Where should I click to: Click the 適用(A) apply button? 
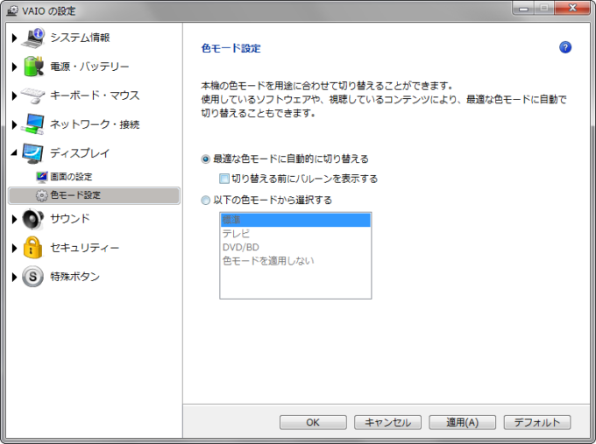[x=462, y=422]
